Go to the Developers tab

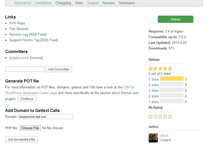127,3
